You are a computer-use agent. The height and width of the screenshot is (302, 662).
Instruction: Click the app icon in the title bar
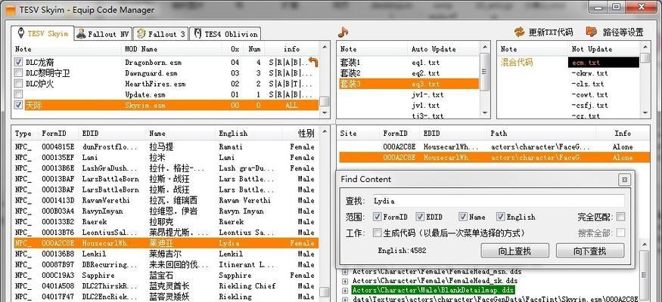[10, 10]
